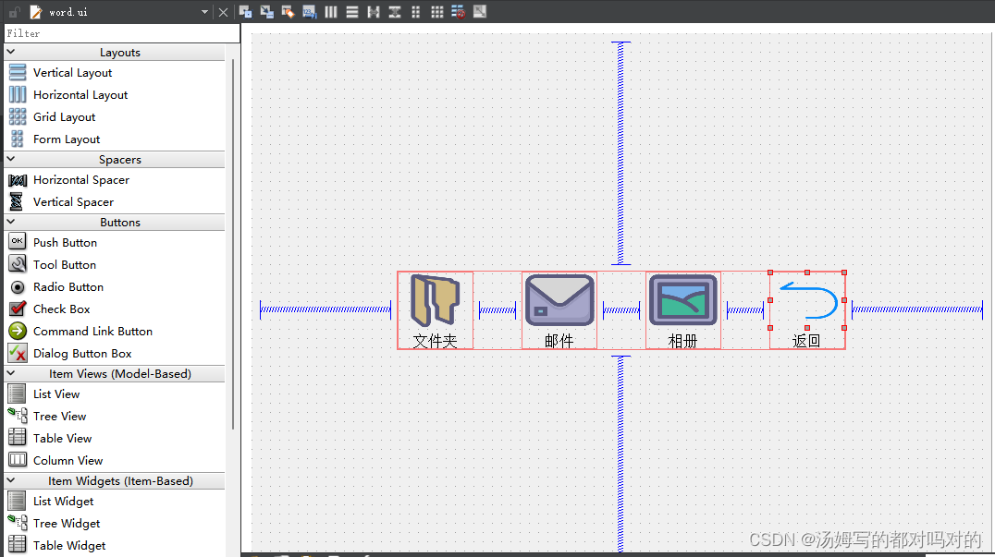
Task: Click the Break Layout toolbar icon
Action: 458,11
